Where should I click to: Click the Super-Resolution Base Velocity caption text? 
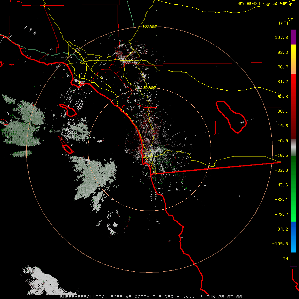pos(151,297)
